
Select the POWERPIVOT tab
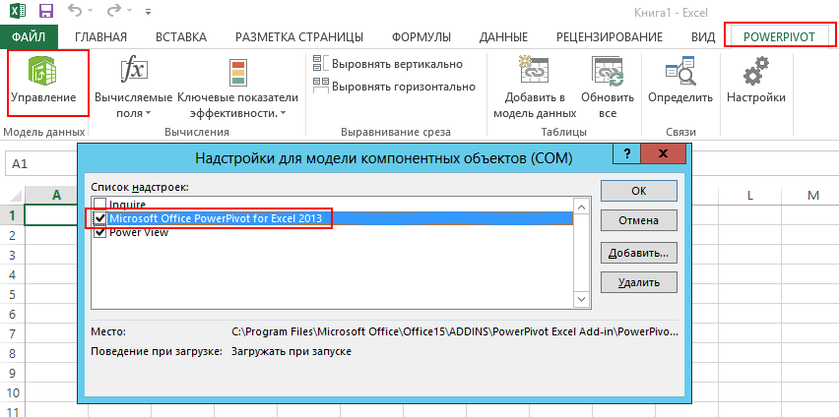[779, 37]
